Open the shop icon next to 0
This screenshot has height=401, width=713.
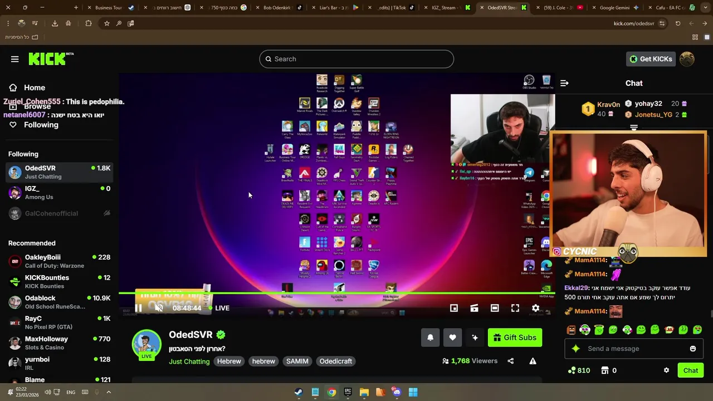pyautogui.click(x=605, y=370)
